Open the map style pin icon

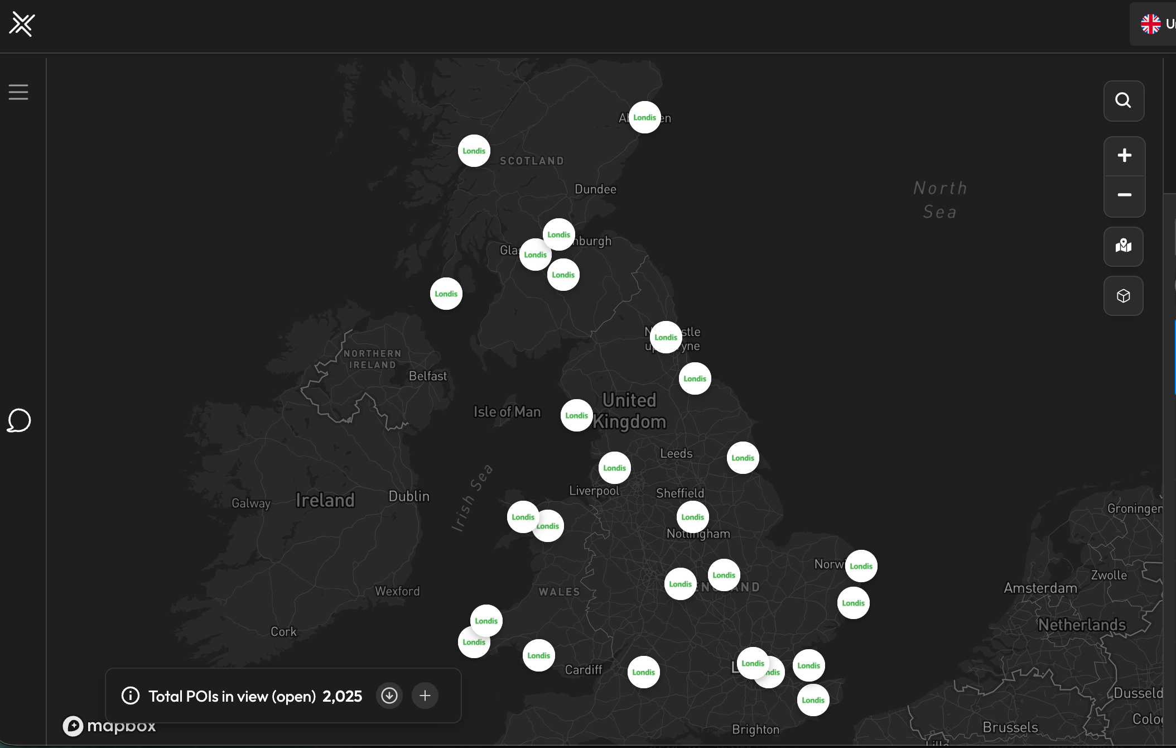[1124, 246]
